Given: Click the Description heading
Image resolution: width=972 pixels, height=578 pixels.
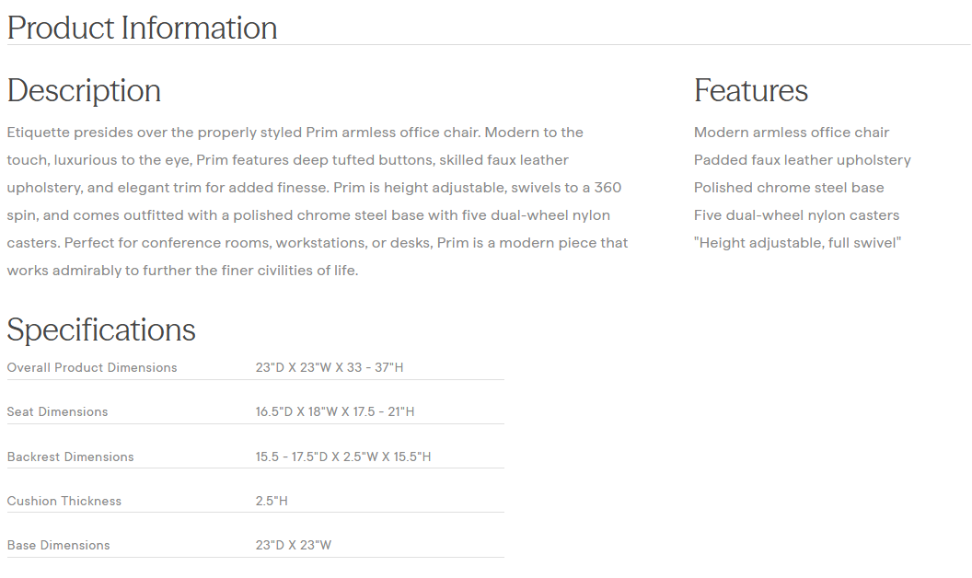Looking at the screenshot, I should (84, 90).
